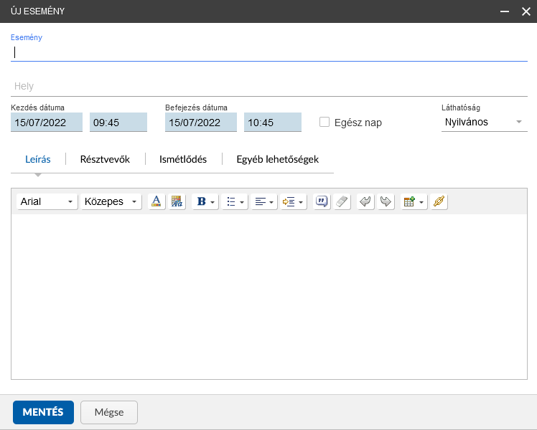Open the bold style dropdown arrow

pos(213,202)
